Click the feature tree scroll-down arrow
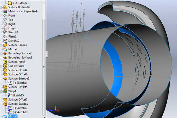Screen dimensions: 177x118 click(x=44, y=117)
